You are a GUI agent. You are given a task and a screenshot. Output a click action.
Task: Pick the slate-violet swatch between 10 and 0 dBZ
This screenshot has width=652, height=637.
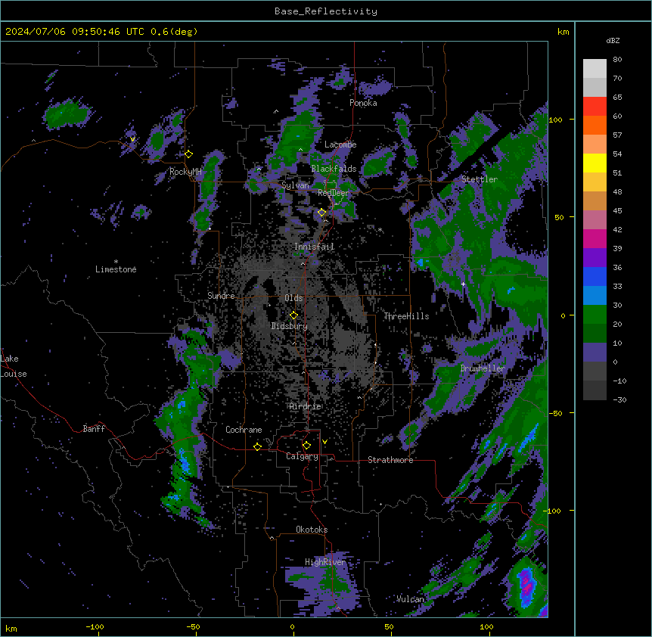click(x=595, y=353)
